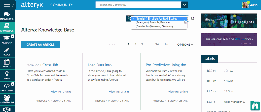
Task: Click '0 REPLIES • 49 VIEWS • 2 STARS' text
Action: click(112, 101)
